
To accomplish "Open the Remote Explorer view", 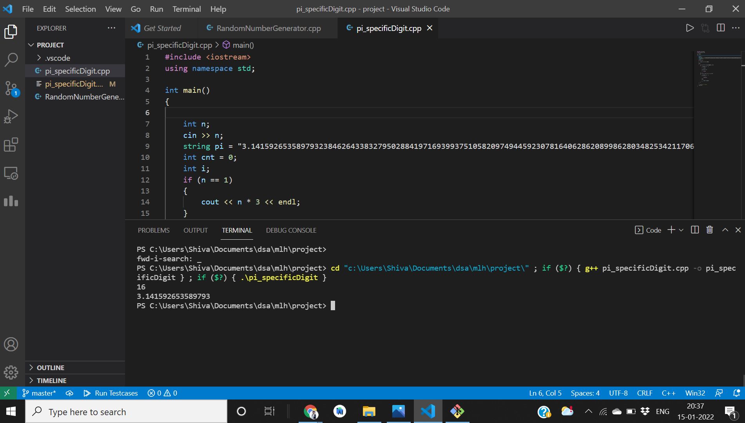I will [x=11, y=173].
